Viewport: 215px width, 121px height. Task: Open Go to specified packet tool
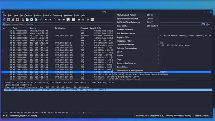(x=54, y=19)
